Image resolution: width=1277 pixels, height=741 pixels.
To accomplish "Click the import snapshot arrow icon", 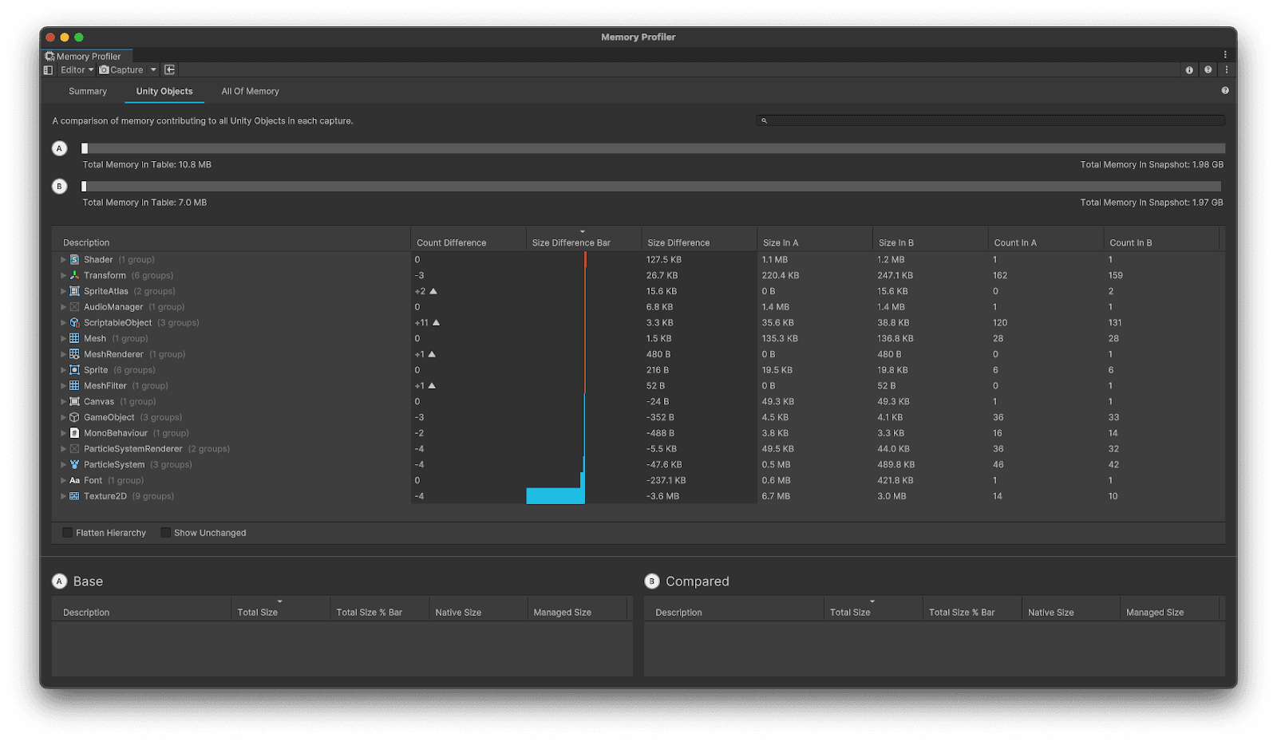I will pyautogui.click(x=169, y=70).
